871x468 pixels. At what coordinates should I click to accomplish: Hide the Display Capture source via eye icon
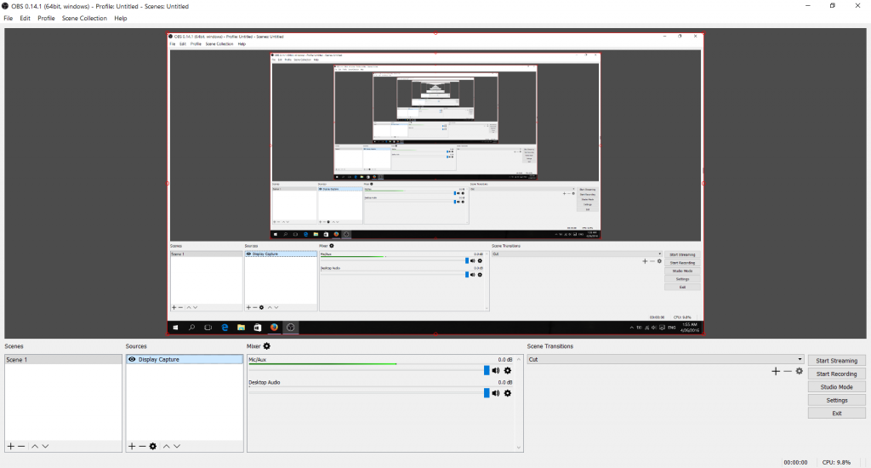click(132, 360)
